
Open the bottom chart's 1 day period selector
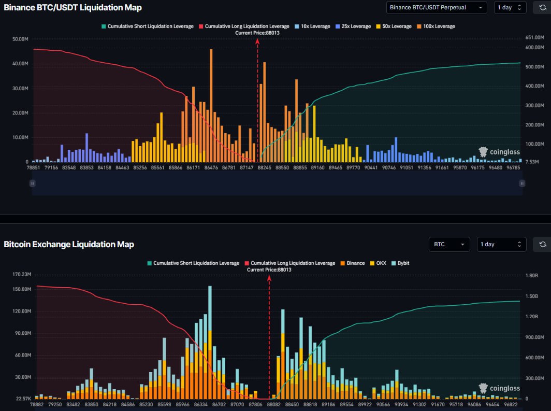(x=501, y=244)
